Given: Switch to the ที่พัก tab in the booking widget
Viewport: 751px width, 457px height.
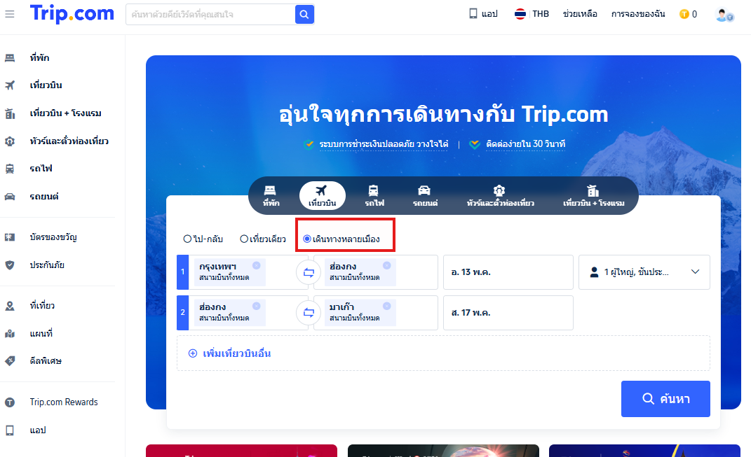Looking at the screenshot, I should [x=270, y=195].
